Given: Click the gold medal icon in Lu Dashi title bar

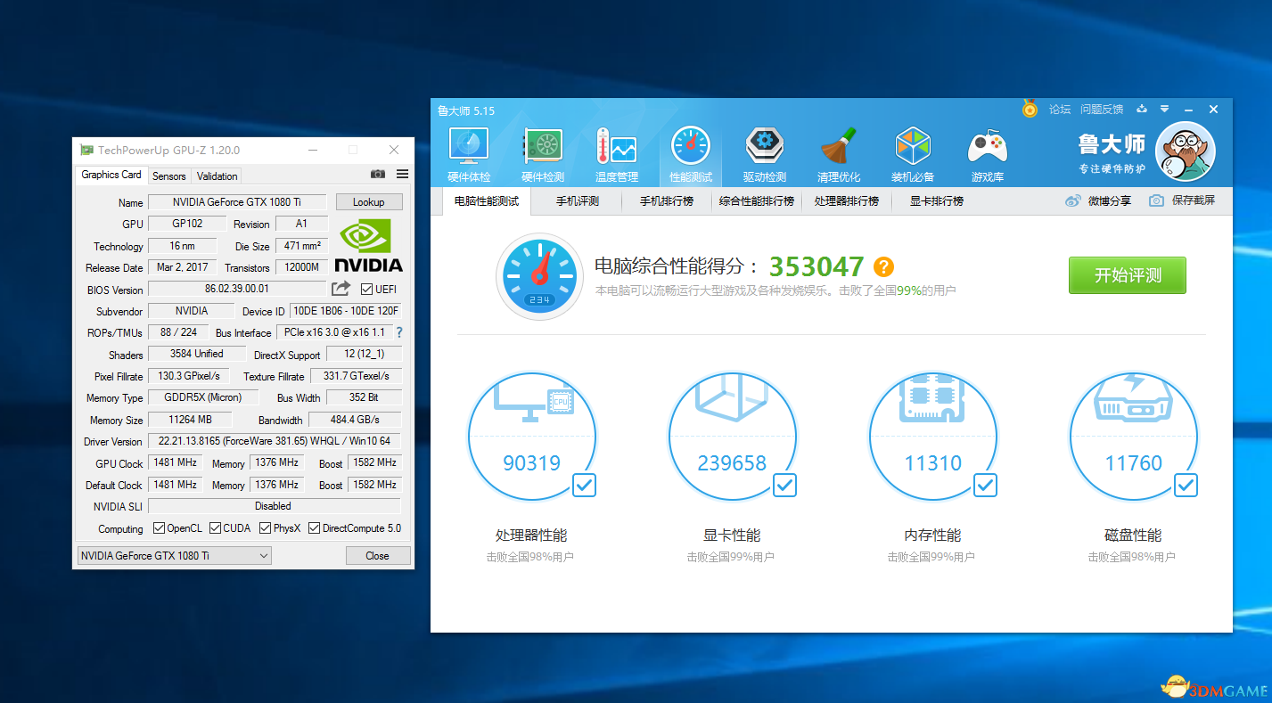Looking at the screenshot, I should point(1030,109).
